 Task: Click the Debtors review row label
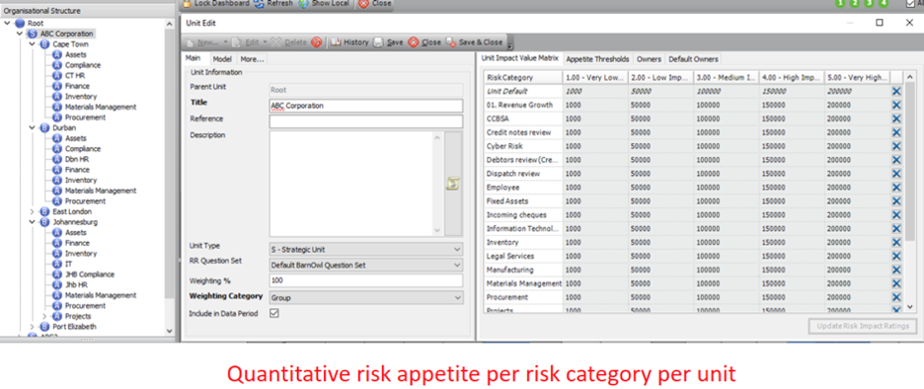tap(521, 160)
